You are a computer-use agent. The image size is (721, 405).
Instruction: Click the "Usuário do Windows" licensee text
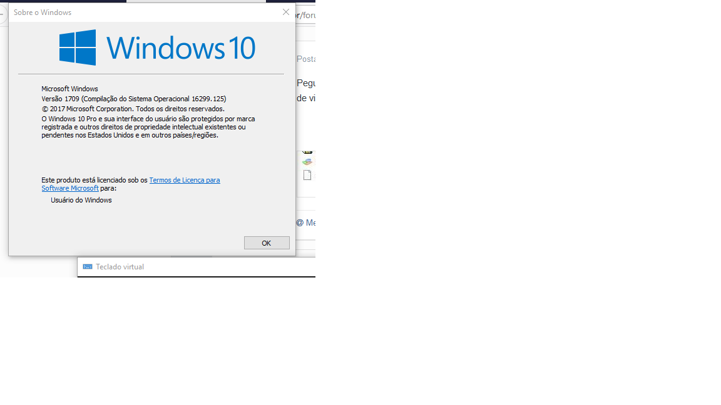[x=81, y=200]
